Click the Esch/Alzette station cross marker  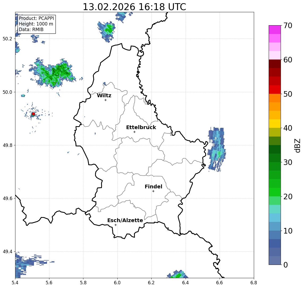pos(115,225)
